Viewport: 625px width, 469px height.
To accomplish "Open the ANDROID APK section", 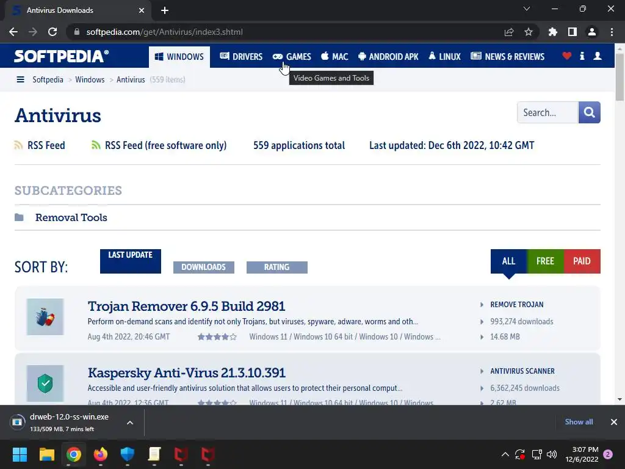I will (388, 57).
